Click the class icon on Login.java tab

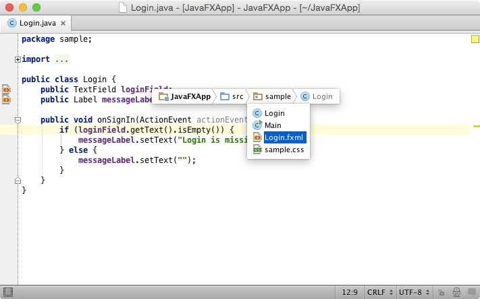click(x=12, y=23)
